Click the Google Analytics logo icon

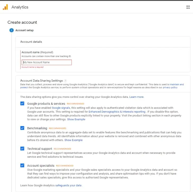5,7
